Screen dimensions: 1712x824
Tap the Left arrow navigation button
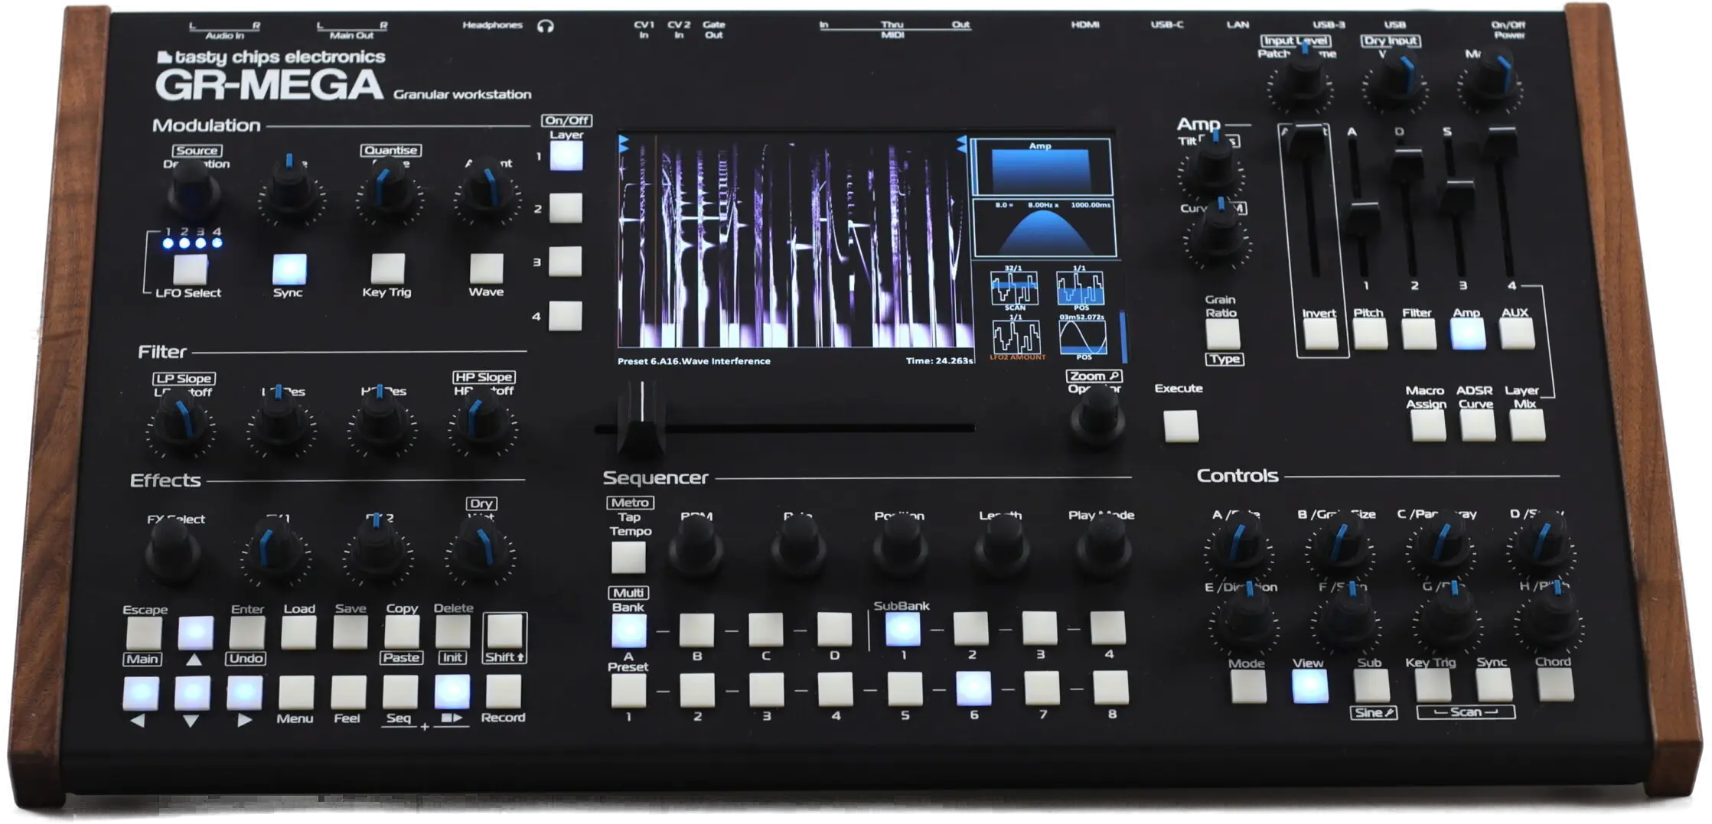(142, 693)
